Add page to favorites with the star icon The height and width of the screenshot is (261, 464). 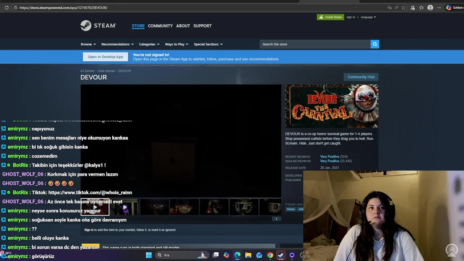tap(403, 8)
